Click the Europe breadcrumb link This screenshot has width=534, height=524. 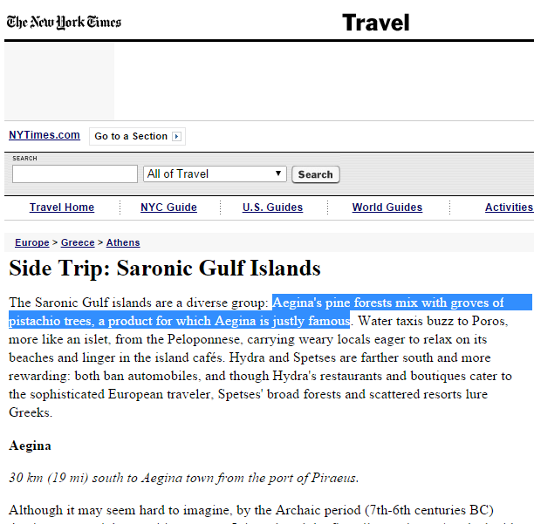[x=32, y=242]
